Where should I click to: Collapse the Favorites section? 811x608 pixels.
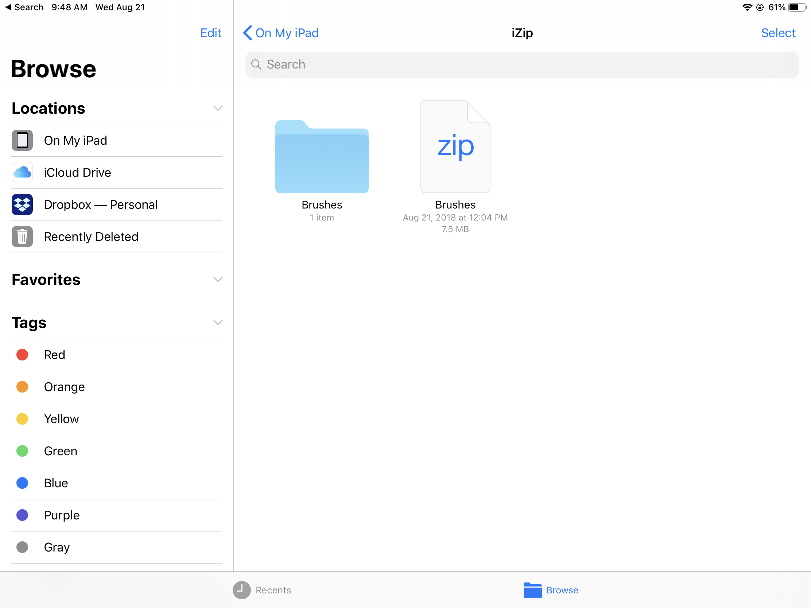(218, 280)
